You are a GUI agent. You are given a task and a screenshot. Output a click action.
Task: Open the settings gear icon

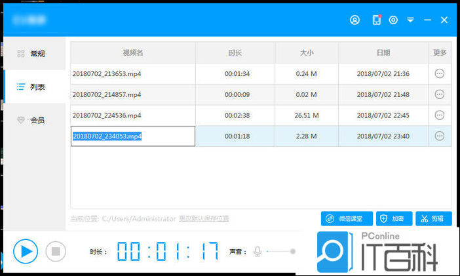(x=393, y=20)
